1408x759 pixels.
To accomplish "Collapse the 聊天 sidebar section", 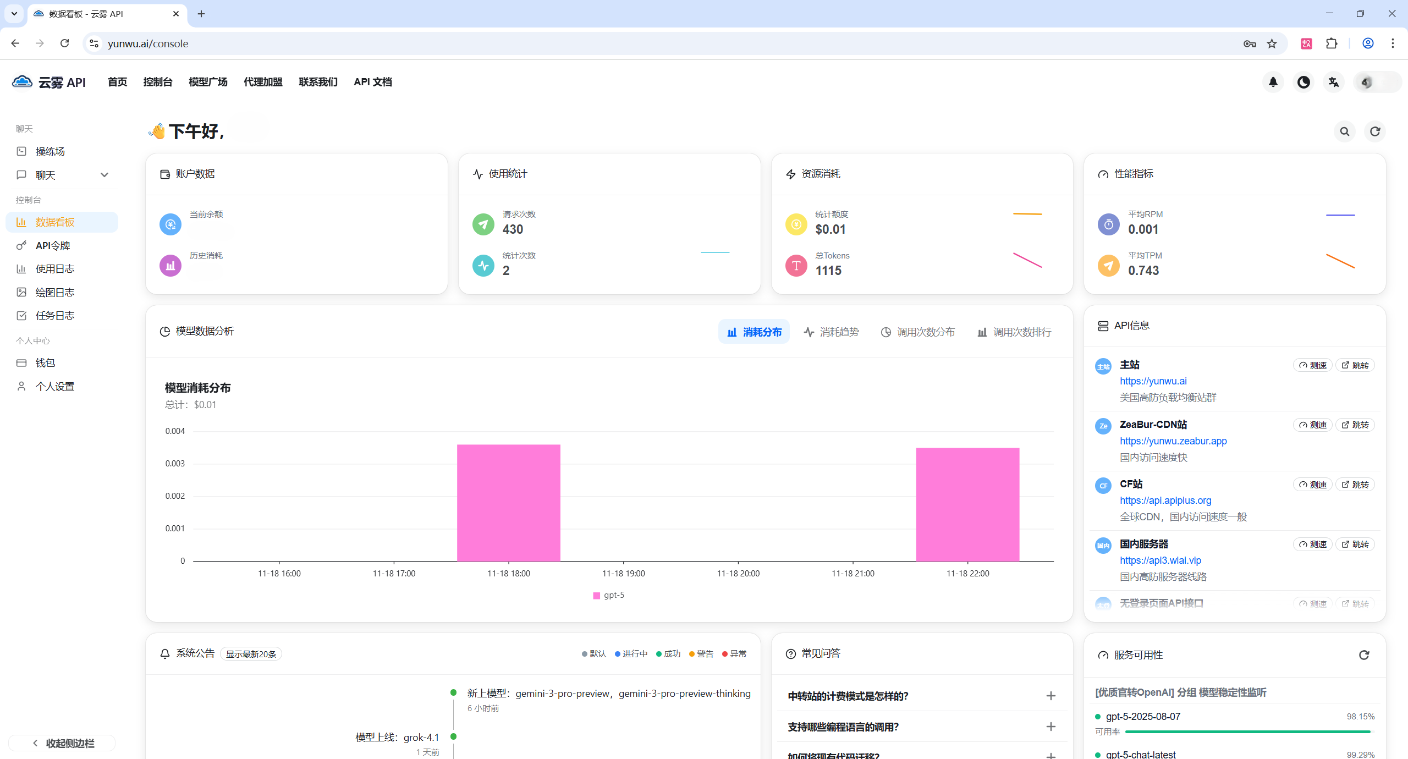I will [104, 174].
